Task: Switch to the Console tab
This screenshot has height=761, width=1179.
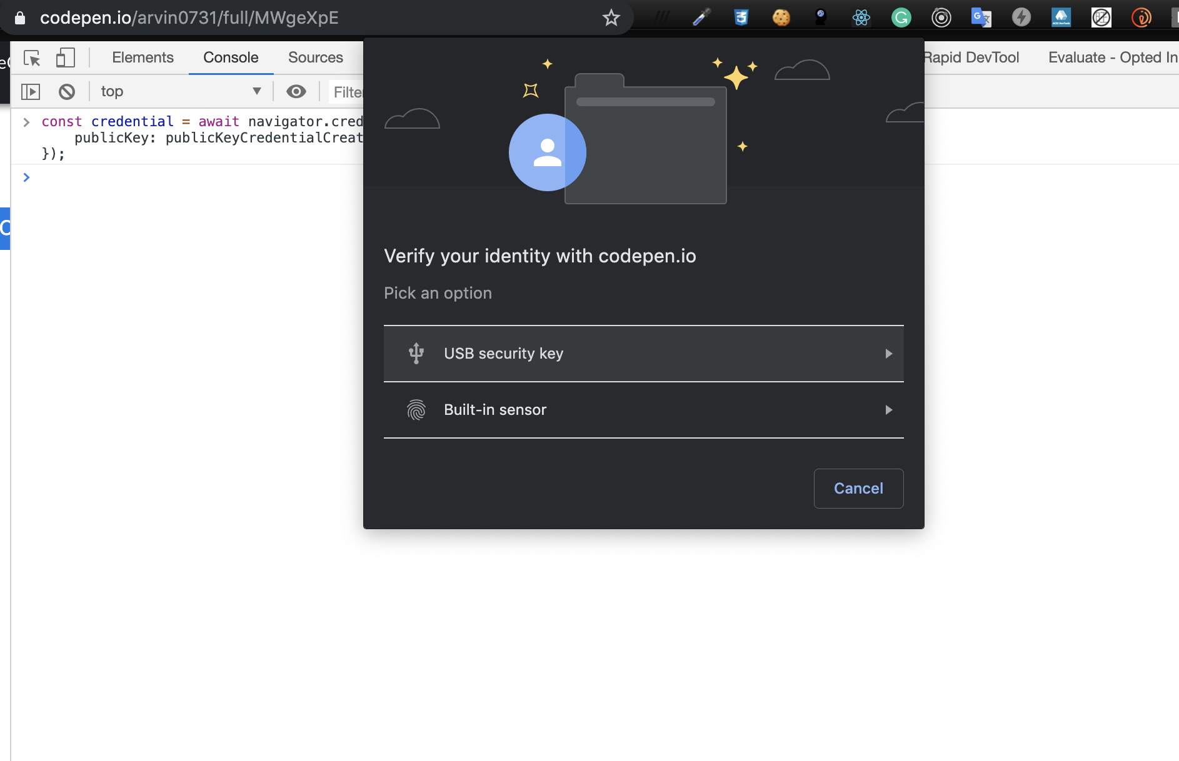Action: 231,57
